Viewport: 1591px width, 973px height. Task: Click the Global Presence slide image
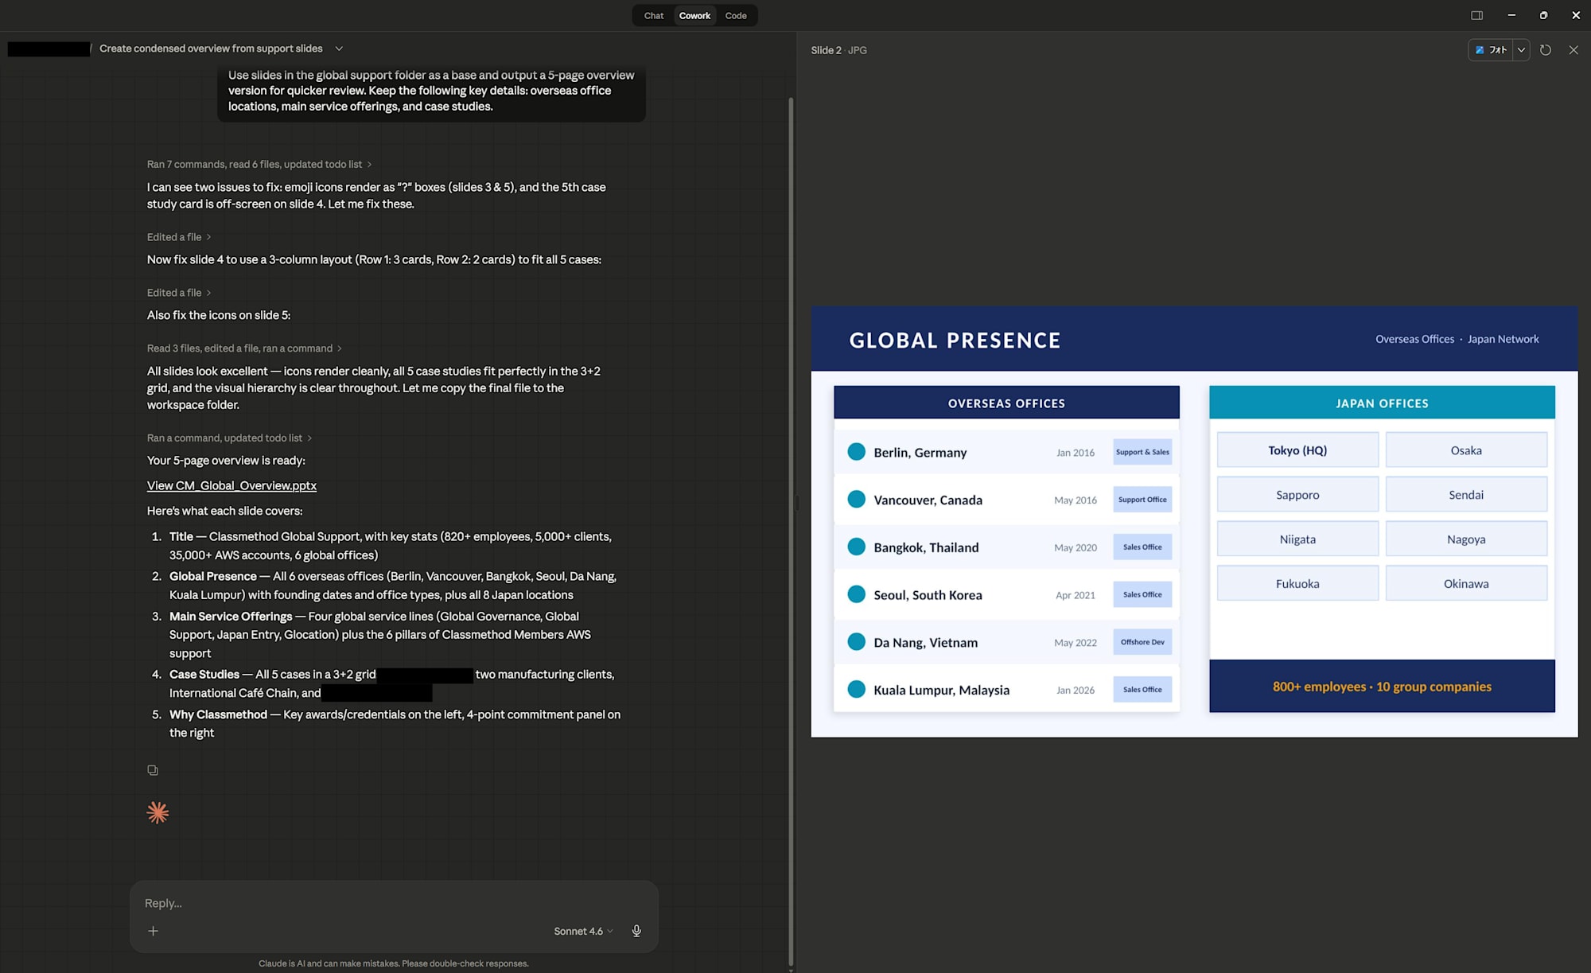click(x=1194, y=521)
